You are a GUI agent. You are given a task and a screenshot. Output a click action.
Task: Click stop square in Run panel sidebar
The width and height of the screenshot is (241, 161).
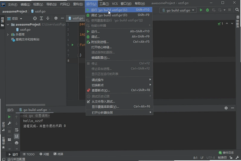coord(9,131)
